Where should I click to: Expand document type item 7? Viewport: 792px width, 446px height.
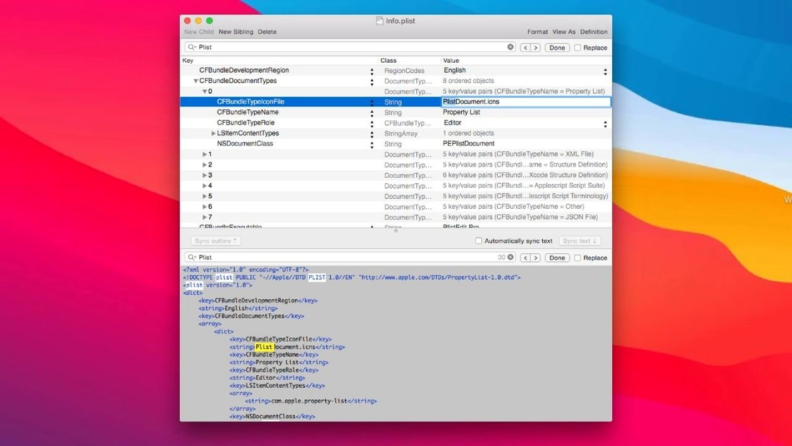[x=204, y=217]
